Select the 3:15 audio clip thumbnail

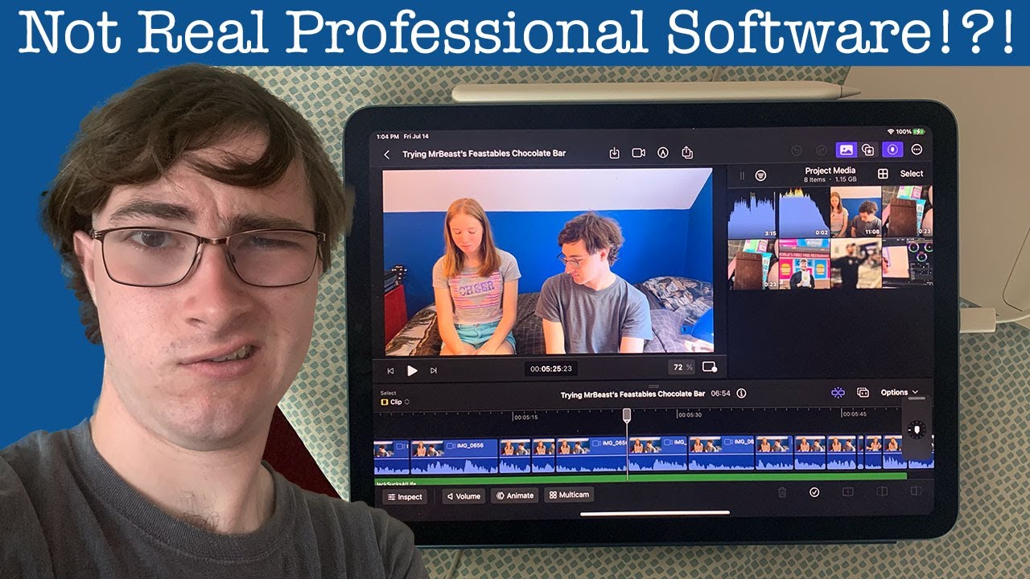(x=753, y=213)
